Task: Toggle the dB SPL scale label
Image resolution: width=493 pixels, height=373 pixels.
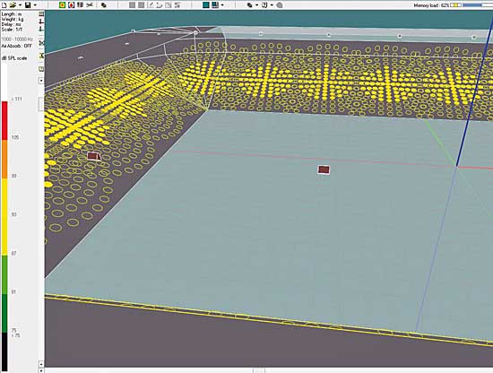Action: [x=14, y=58]
